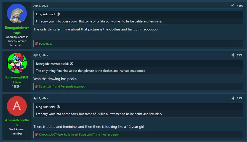Open RenegadeInterrupt's helmet statue avatar
The height and width of the screenshot is (142, 247).
[x=17, y=13]
